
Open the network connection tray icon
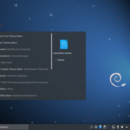[113, 127]
